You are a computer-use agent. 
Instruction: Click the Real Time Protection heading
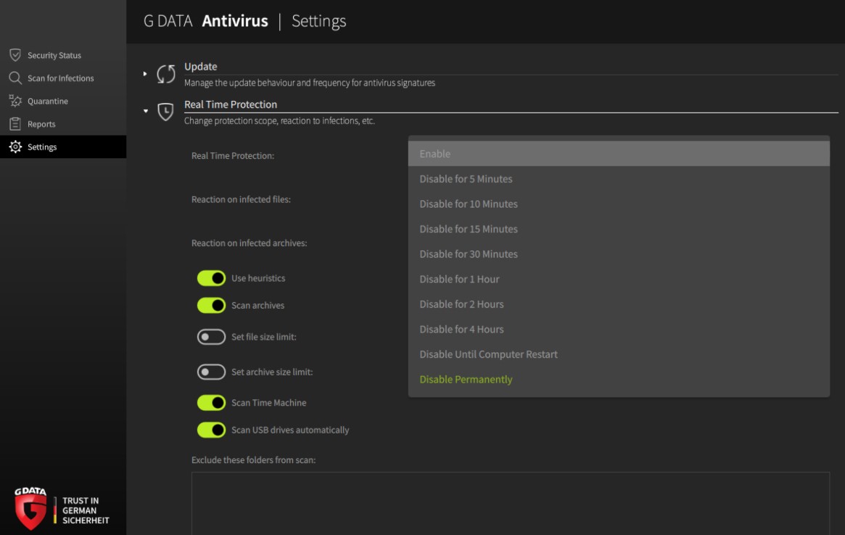[x=231, y=105]
